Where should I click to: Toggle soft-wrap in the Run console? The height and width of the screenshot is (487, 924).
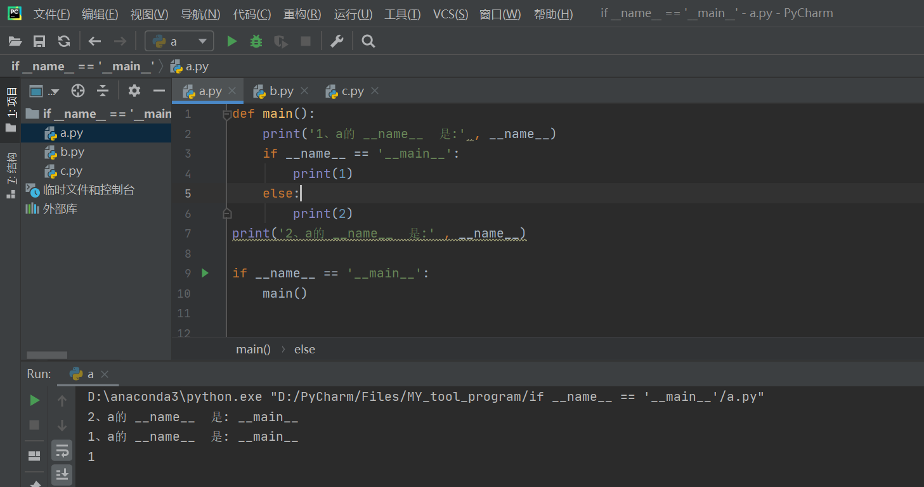62,450
